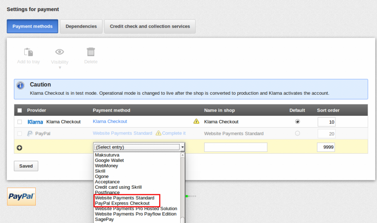Click the sort order field showing 9999
This screenshot has width=377, height=223.
pos(326,147)
